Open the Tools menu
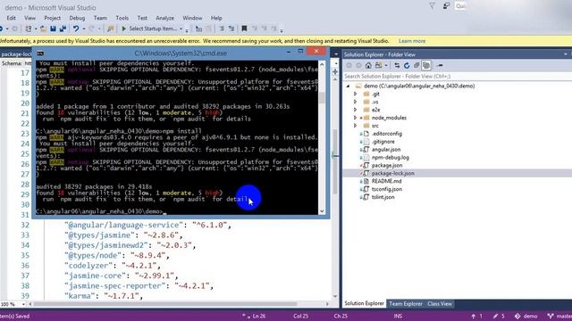 pyautogui.click(x=122, y=18)
